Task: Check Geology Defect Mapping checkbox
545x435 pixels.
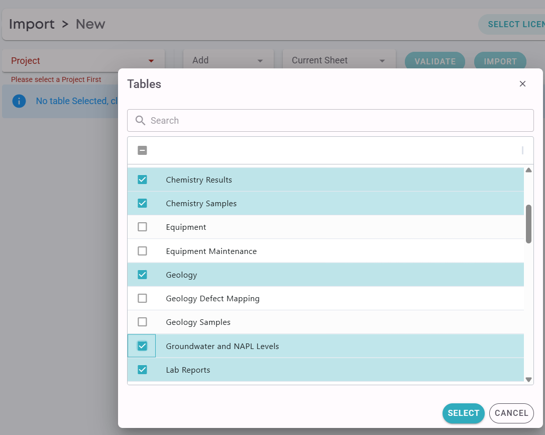Action: point(142,298)
